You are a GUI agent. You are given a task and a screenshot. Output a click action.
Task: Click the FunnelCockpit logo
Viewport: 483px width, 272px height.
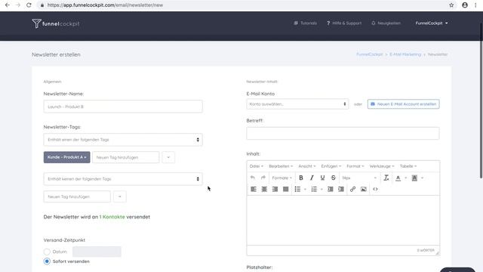[x=56, y=23]
